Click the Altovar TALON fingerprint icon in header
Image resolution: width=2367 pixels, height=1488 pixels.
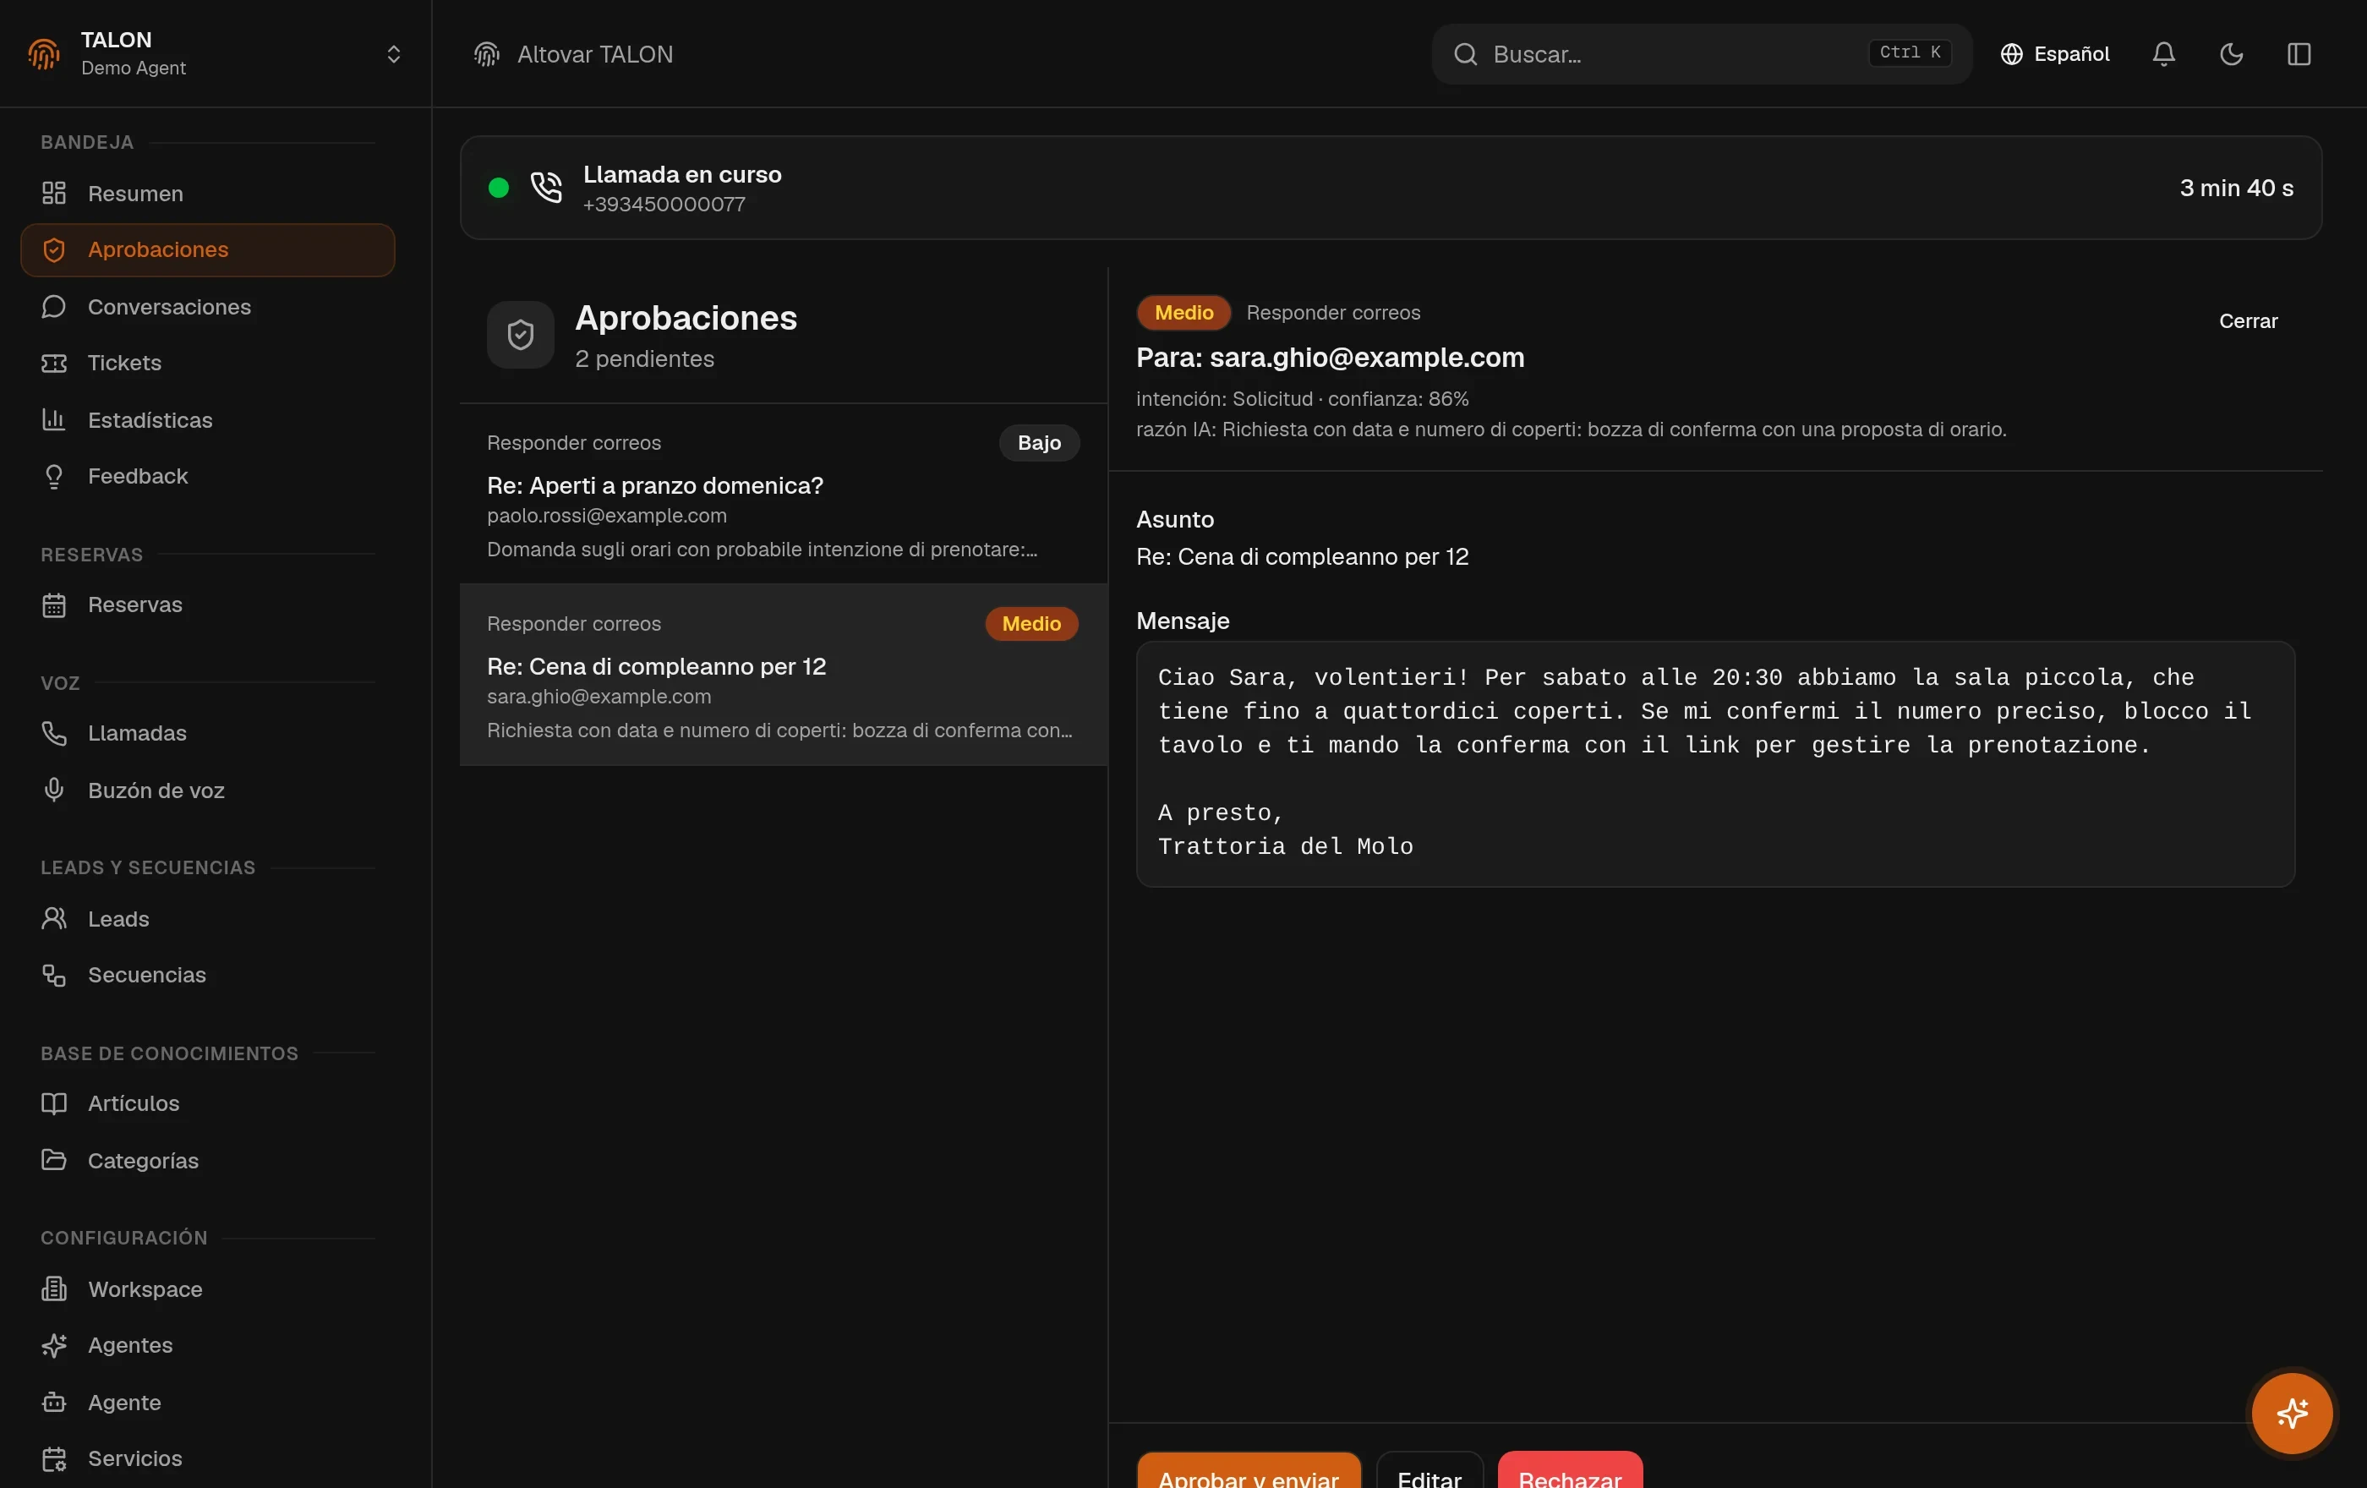pos(487,54)
